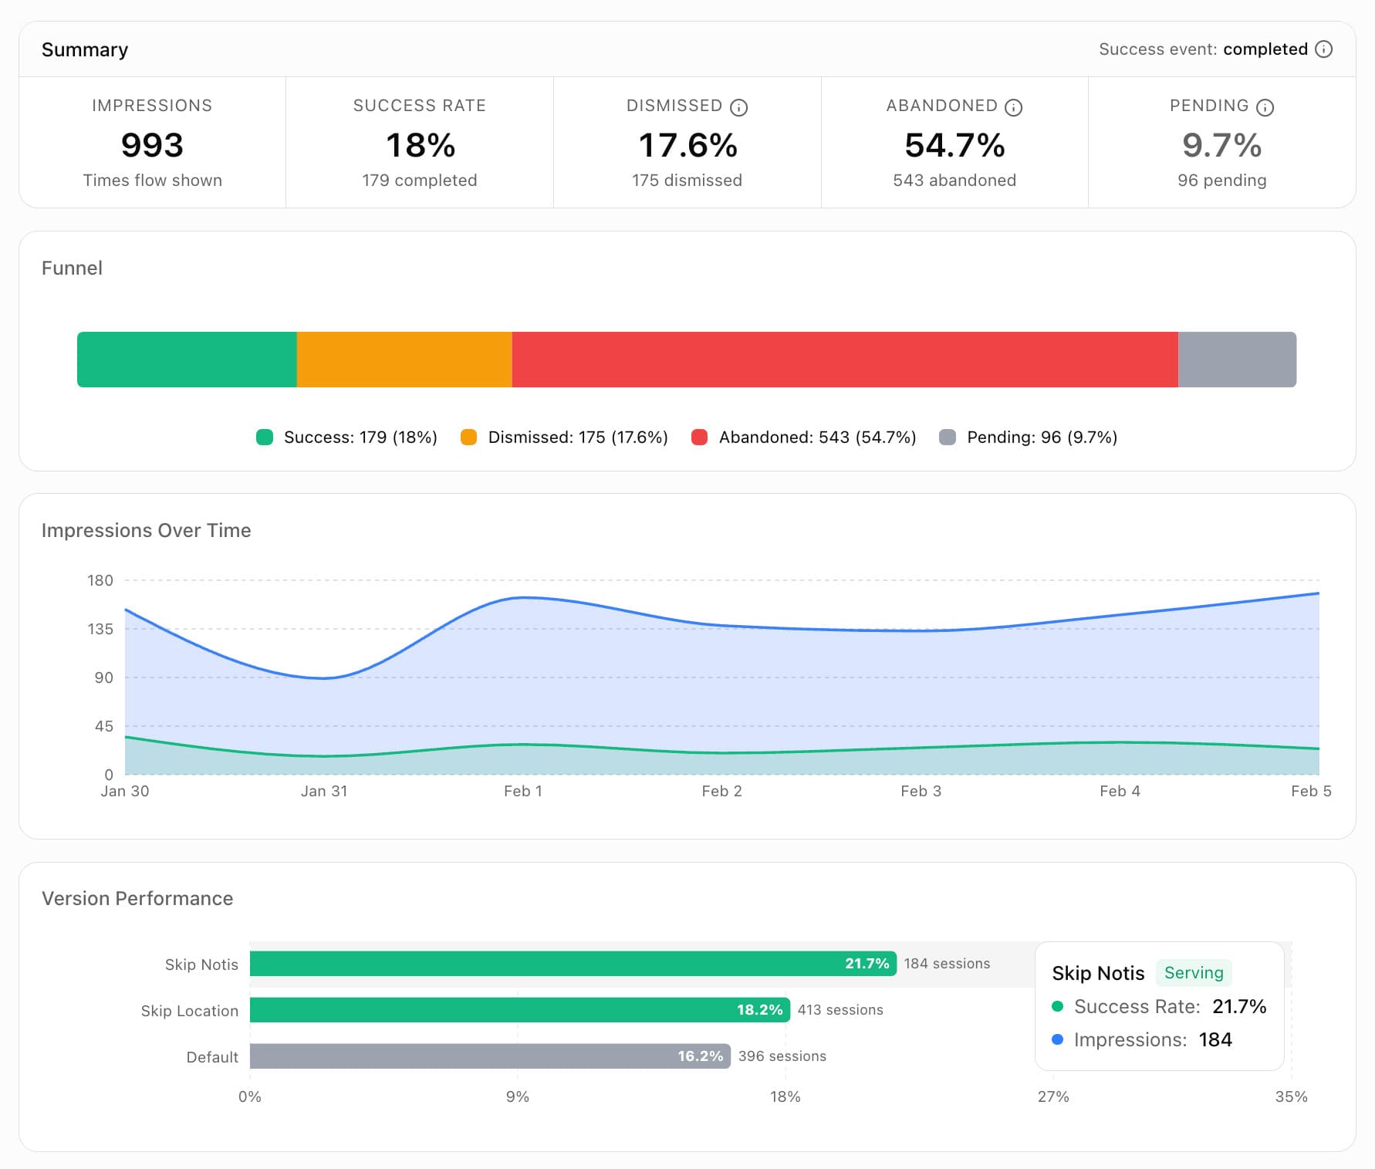This screenshot has width=1375, height=1169.
Task: Select the Serving badge next to Skip Notis
Action: pos(1194,973)
